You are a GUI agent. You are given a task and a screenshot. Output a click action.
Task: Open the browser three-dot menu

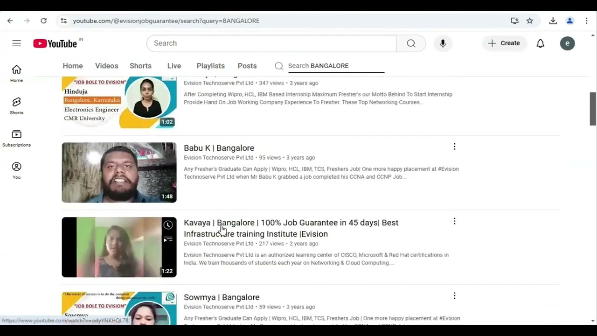587,21
